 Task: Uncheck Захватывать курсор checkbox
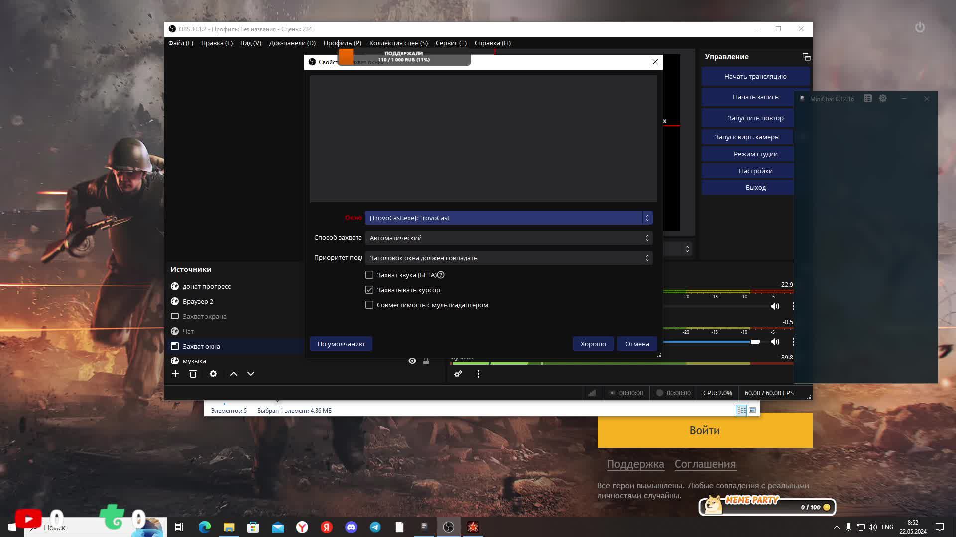click(369, 290)
